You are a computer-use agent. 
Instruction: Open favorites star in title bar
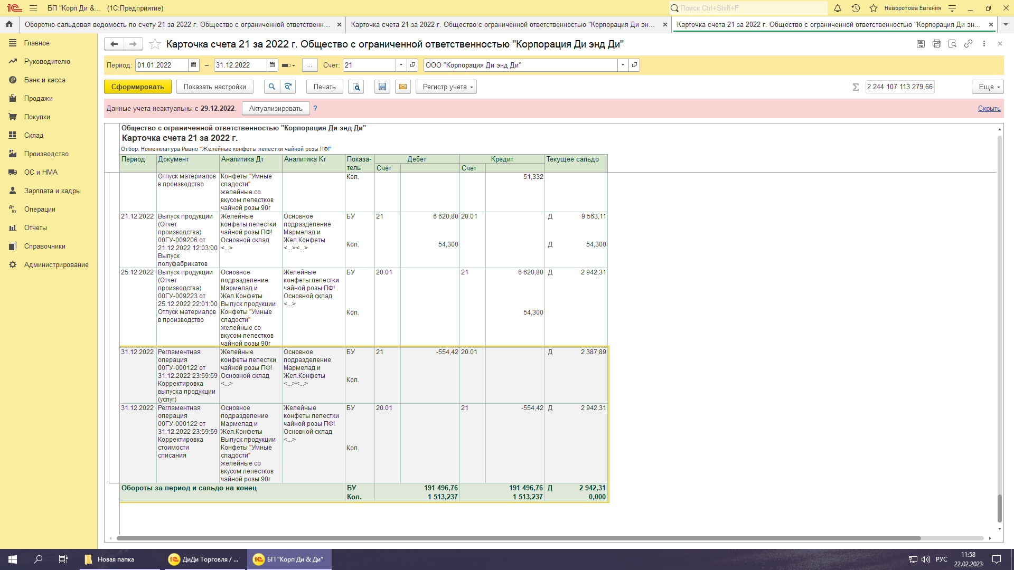[x=874, y=8]
